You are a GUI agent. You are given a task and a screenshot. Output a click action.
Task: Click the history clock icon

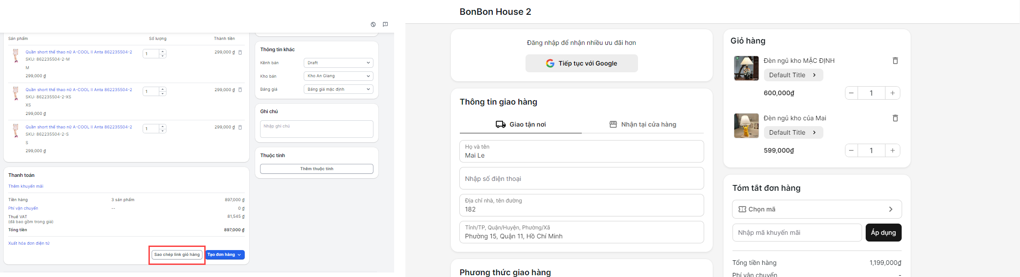pyautogui.click(x=373, y=25)
